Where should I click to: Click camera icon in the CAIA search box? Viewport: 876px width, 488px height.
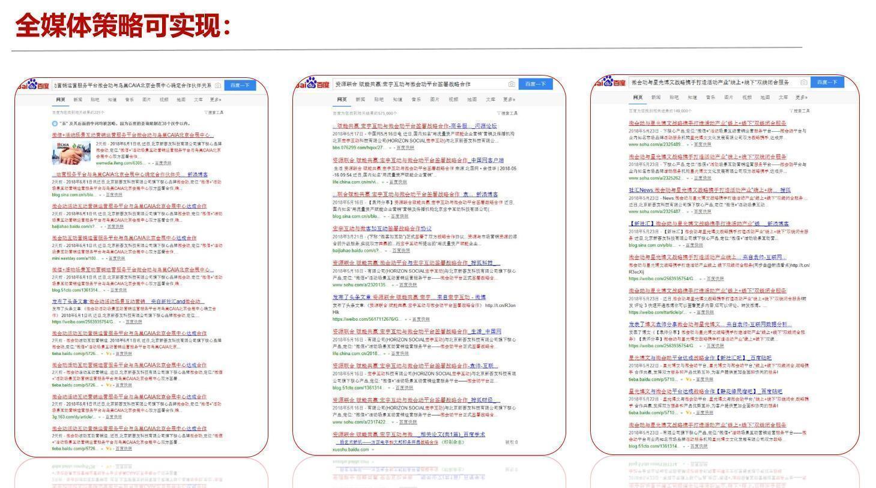click(217, 86)
